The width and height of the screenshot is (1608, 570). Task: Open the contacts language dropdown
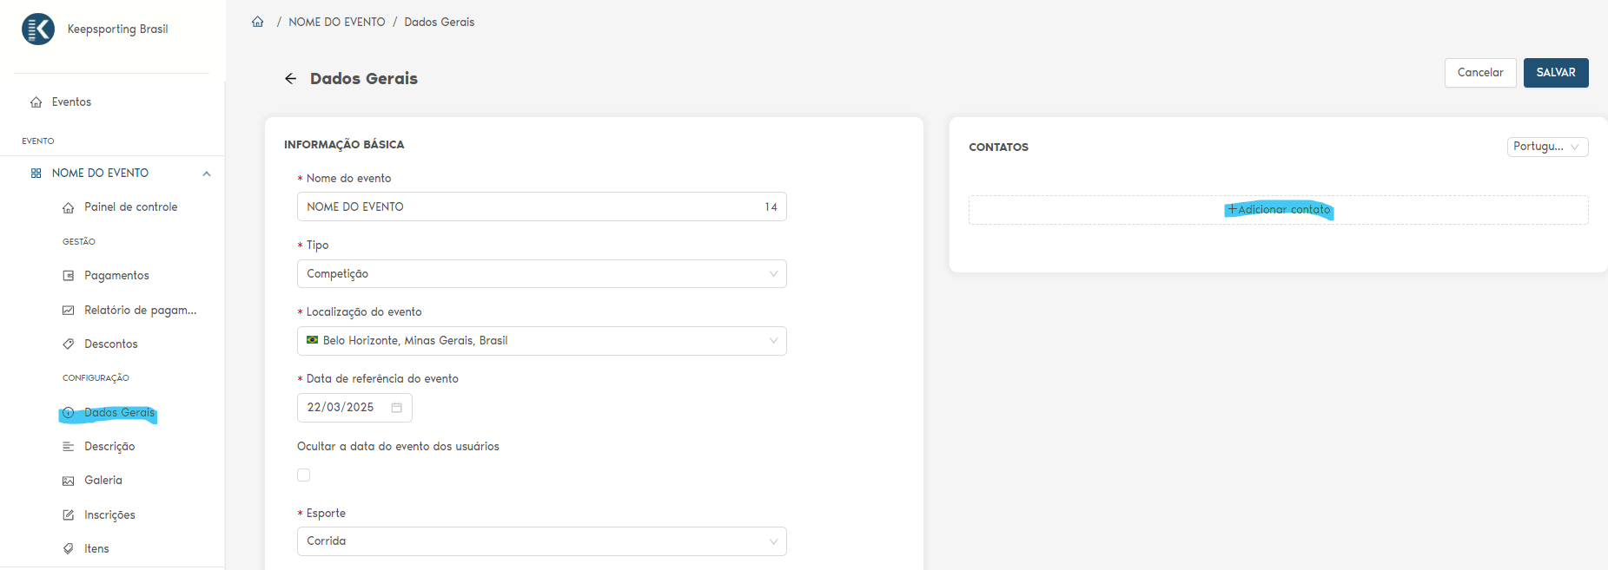coord(1546,147)
